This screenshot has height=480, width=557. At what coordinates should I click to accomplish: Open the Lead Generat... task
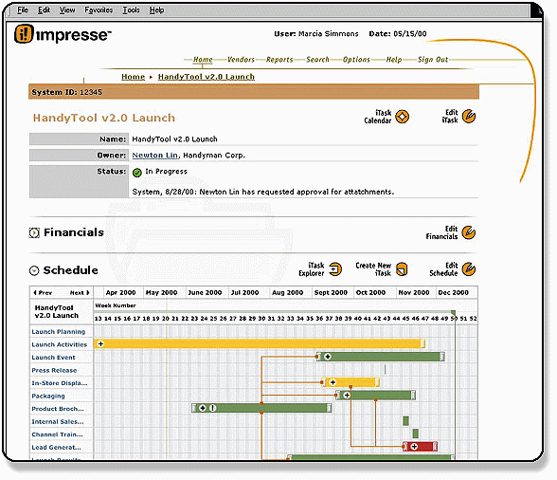click(57, 447)
